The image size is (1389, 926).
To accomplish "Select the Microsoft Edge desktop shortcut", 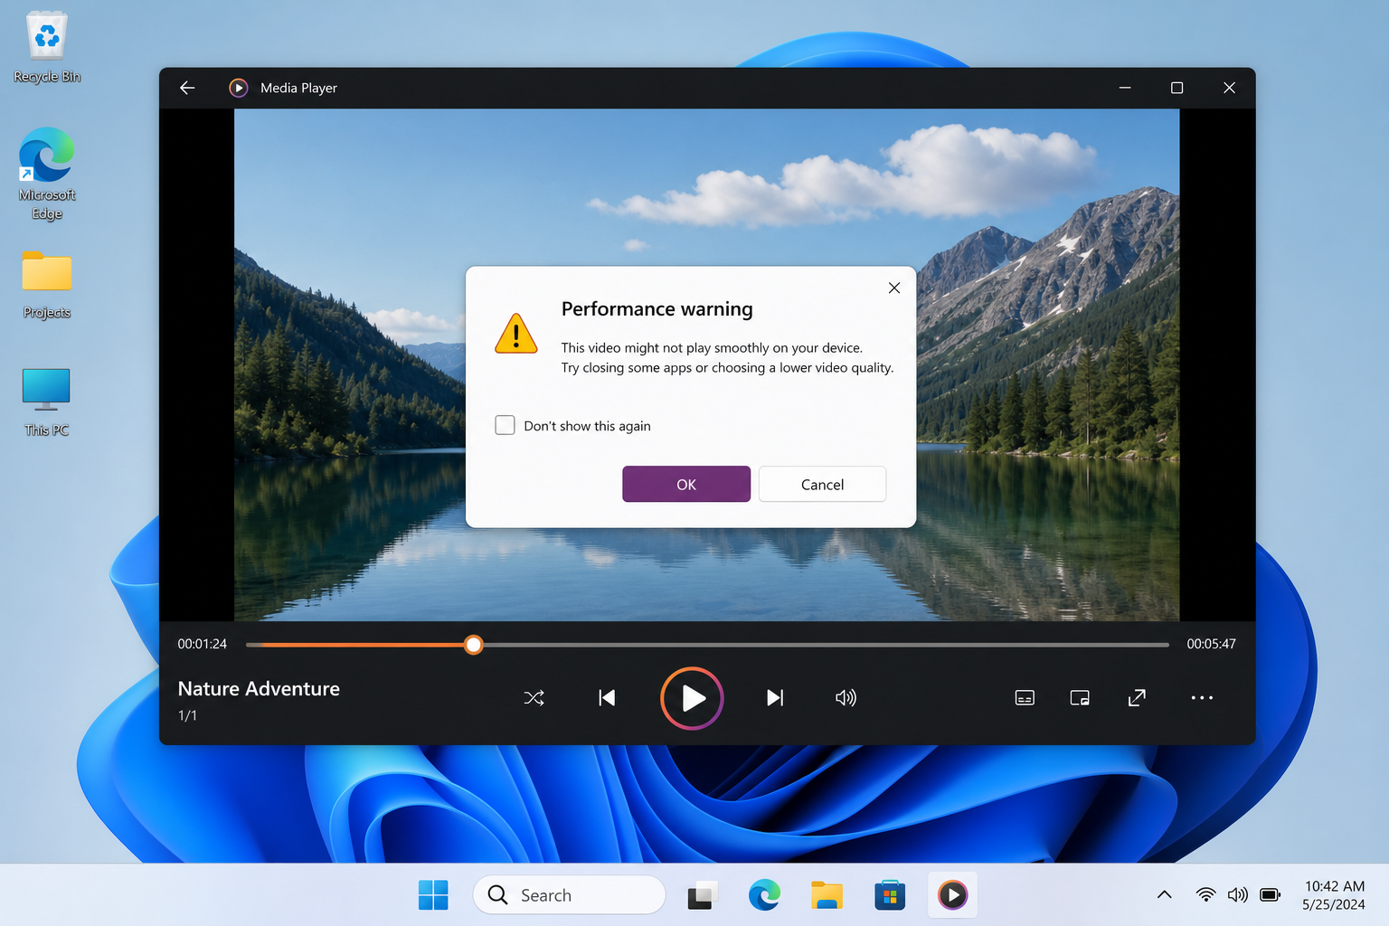I will [47, 174].
